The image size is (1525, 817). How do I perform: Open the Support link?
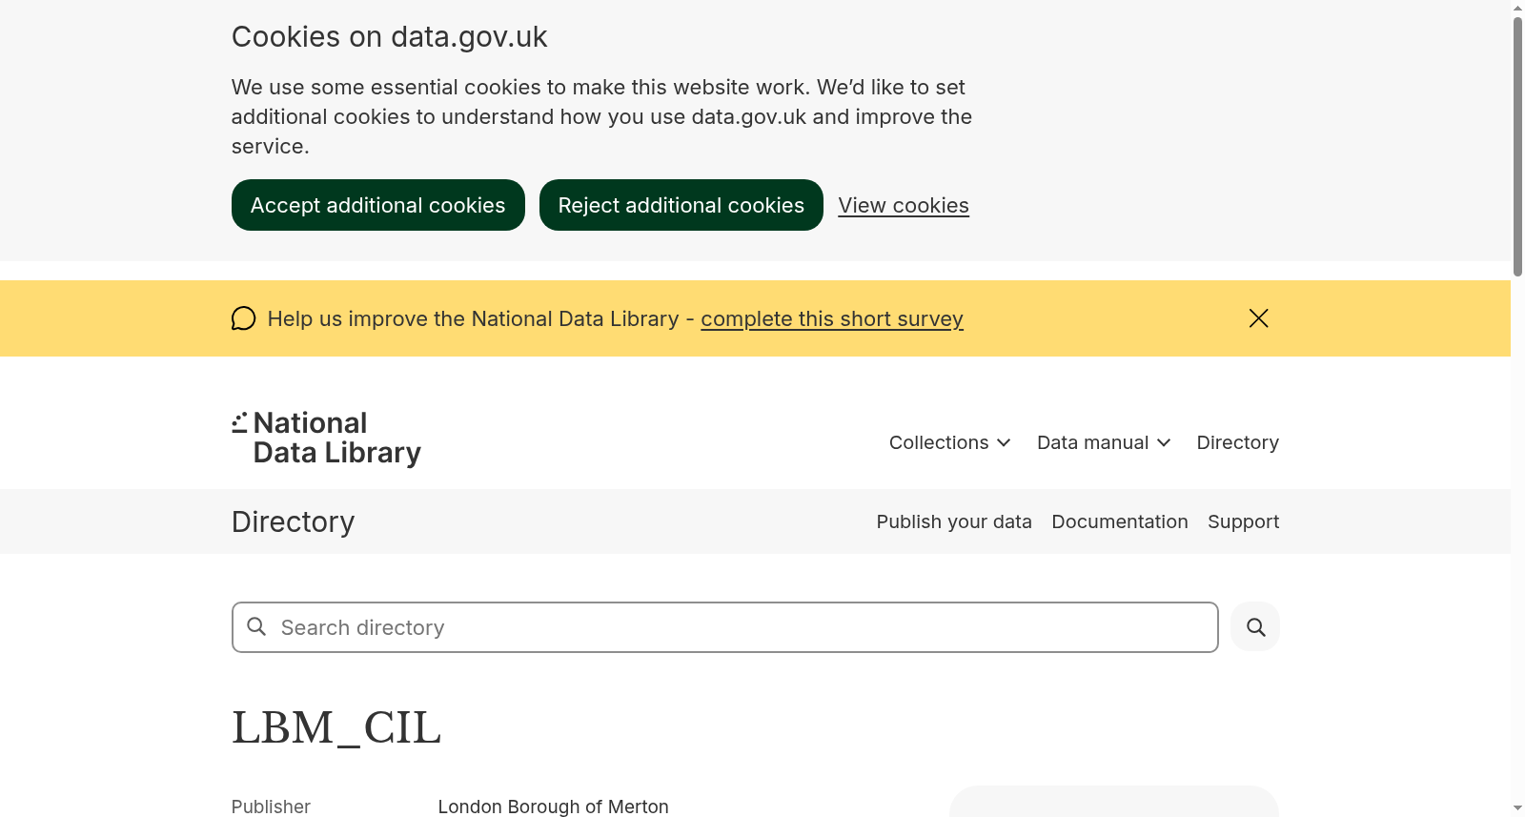(x=1243, y=521)
